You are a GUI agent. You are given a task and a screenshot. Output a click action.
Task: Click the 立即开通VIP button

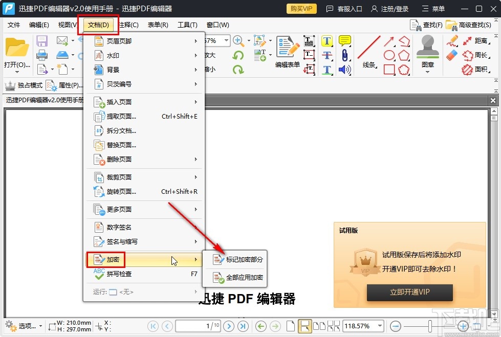[409, 293]
